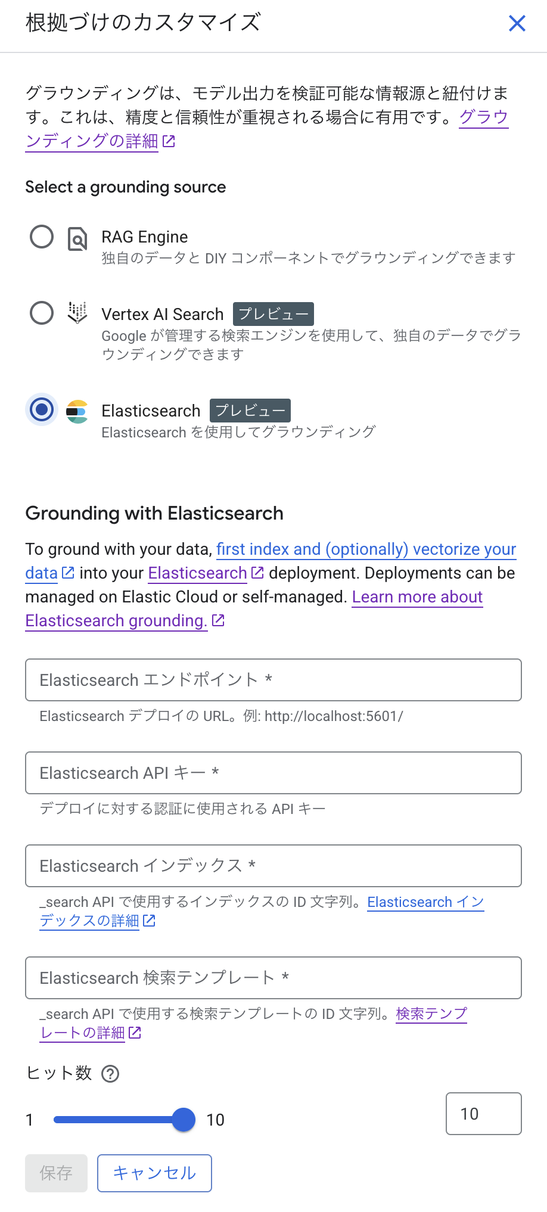This screenshot has width=547, height=1212.
Task: Click the description 'Elasticsearch を使用してグラウンディング'
Action: pos(238,432)
